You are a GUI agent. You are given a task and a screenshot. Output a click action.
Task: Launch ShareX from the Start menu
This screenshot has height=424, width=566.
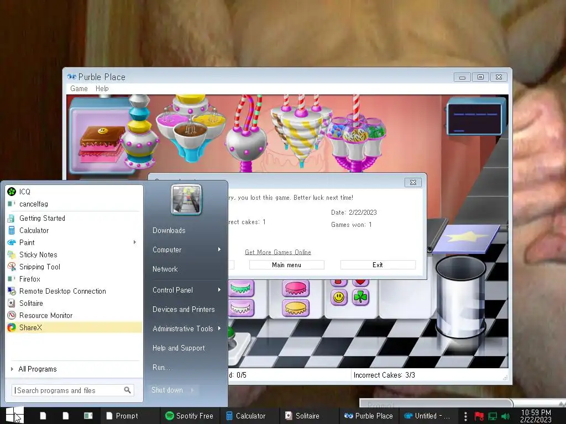click(74, 327)
